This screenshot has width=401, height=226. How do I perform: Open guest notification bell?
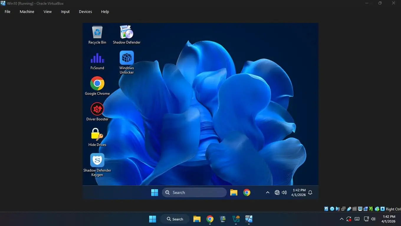point(310,192)
